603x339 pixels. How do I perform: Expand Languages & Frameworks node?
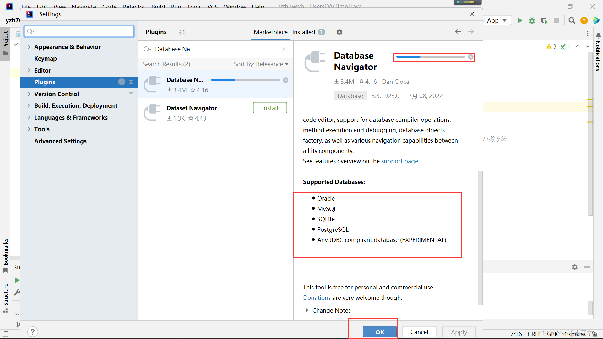(x=29, y=117)
